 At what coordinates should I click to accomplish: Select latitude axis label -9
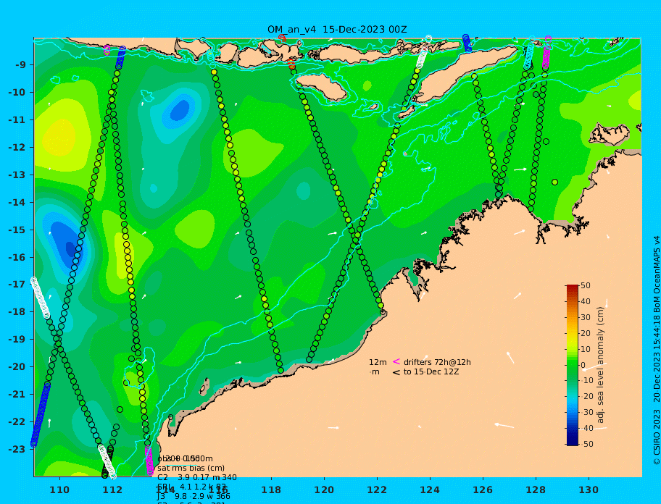[20, 65]
